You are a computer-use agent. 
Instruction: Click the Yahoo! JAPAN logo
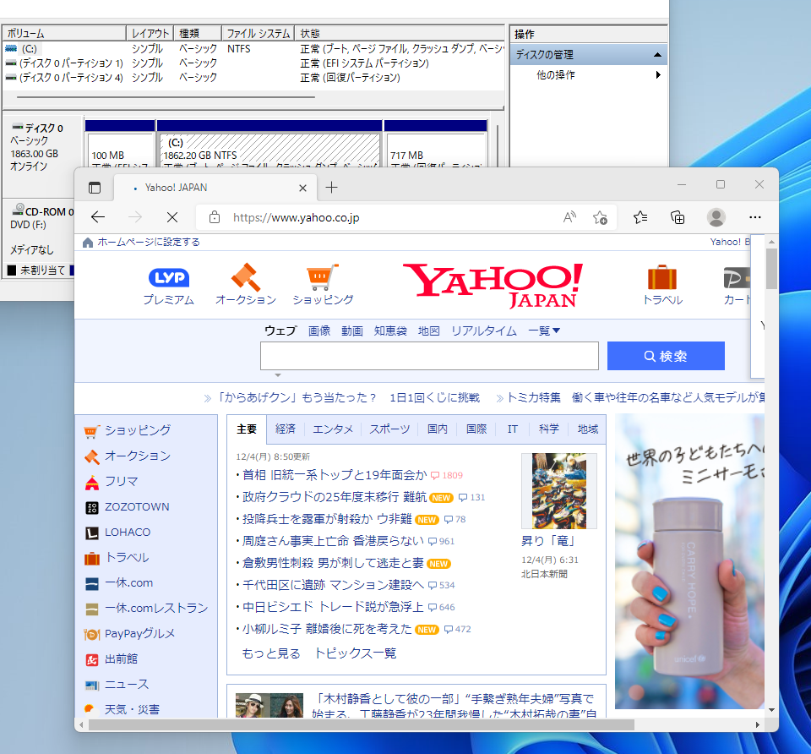493,286
